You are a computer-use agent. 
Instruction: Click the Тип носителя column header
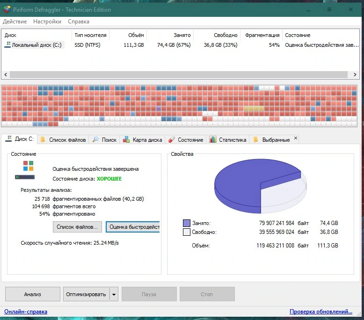91,35
